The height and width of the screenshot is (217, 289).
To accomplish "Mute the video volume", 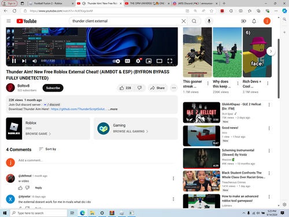I will pyautogui.click(x=35, y=61).
